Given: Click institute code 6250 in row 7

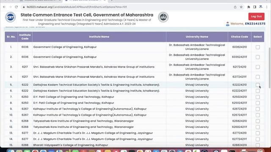Looking at the screenshot, I should coord(25,97).
